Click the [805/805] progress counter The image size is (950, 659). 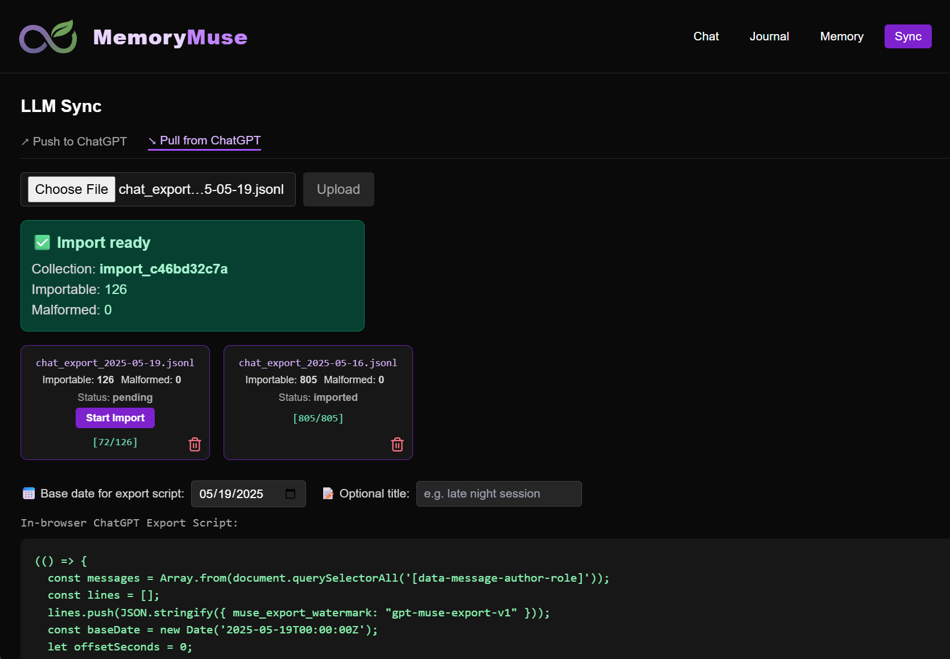click(x=318, y=418)
